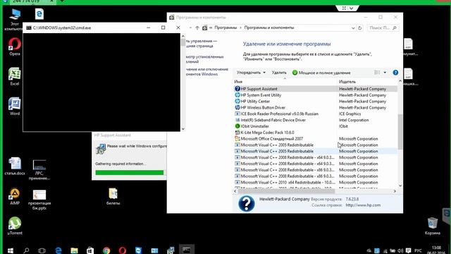Expand the remote session toolbar chevron

point(351,8)
